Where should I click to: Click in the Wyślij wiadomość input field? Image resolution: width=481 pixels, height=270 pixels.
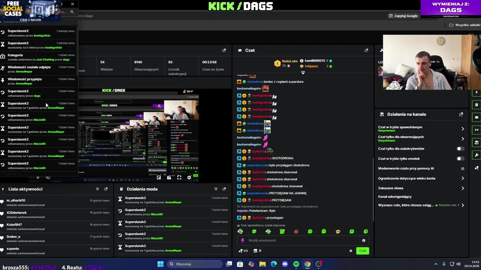(x=303, y=240)
